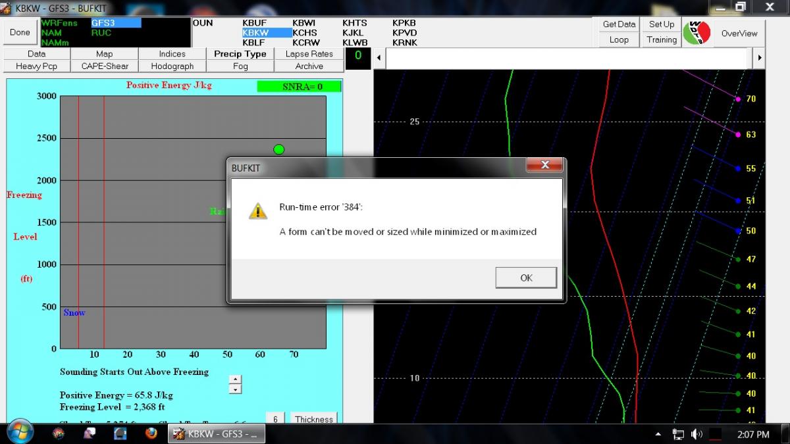The image size is (790, 444).
Task: Choose station KCHS
Action: coord(305,33)
